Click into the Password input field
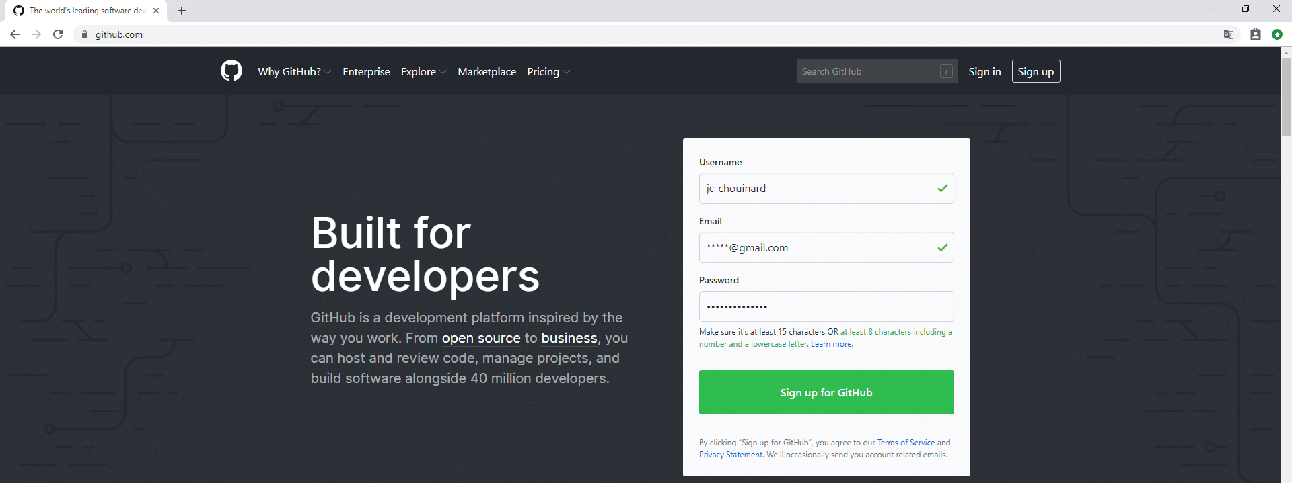Screen dimensions: 1292x483 826,306
